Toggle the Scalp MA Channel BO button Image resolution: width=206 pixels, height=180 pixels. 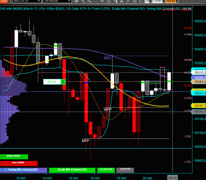pos(72,170)
